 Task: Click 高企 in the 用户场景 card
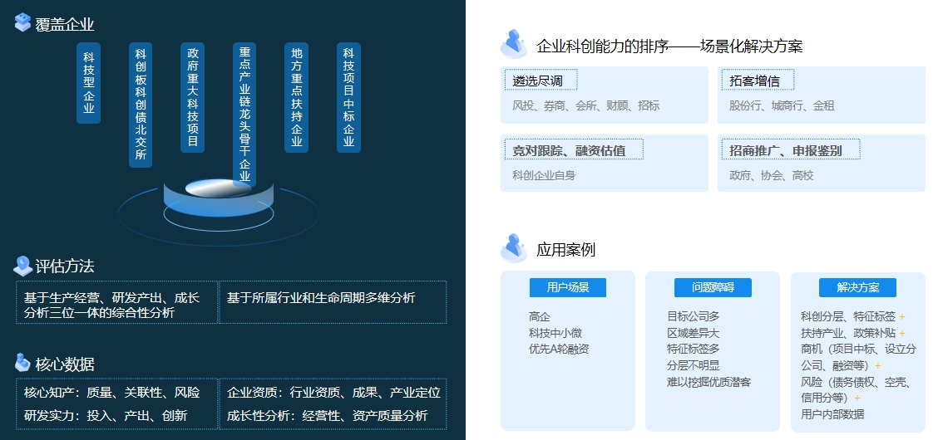pos(540,316)
